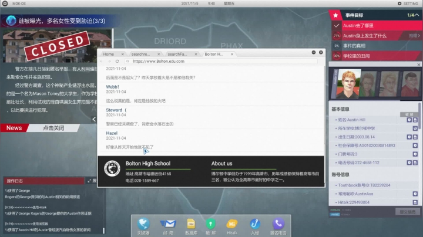Screen dimensions: 423x237
Task: Click Toothbook账号ID:TB2239204 entry
Action: click(x=364, y=185)
